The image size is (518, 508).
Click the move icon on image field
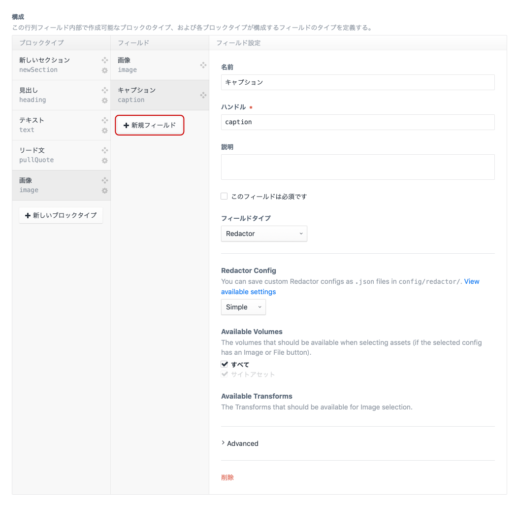point(203,65)
